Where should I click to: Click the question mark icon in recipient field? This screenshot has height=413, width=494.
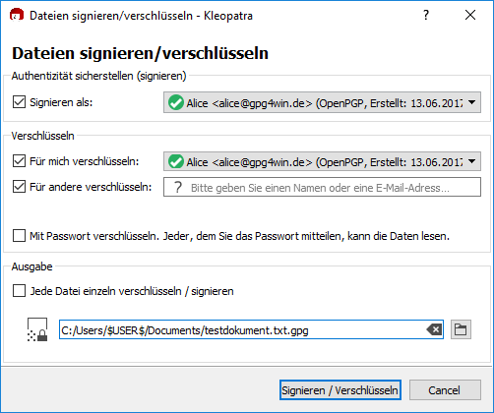(x=178, y=187)
